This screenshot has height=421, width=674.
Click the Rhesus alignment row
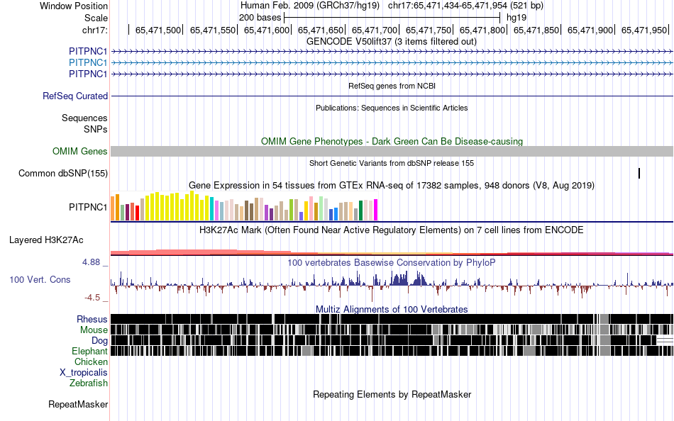click(392, 319)
